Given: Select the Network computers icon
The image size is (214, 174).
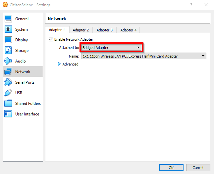Looking at the screenshot, I should 8,71.
